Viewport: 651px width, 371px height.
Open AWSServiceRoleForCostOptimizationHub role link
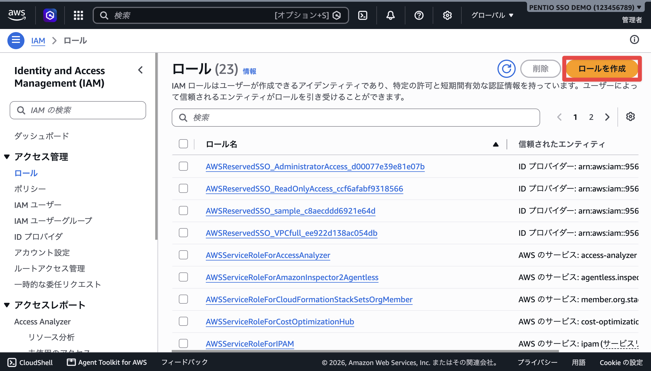tap(280, 322)
